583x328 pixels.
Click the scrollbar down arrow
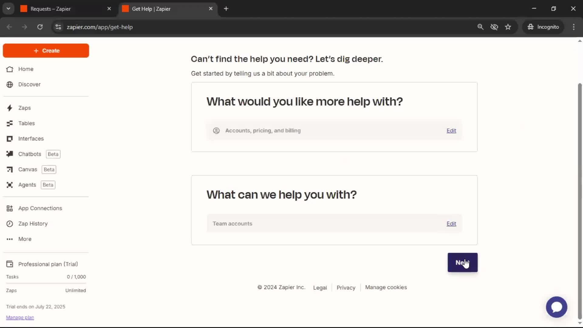click(580, 323)
